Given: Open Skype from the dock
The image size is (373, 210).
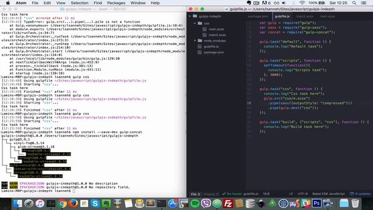Looking at the screenshot, I should tap(95, 204).
